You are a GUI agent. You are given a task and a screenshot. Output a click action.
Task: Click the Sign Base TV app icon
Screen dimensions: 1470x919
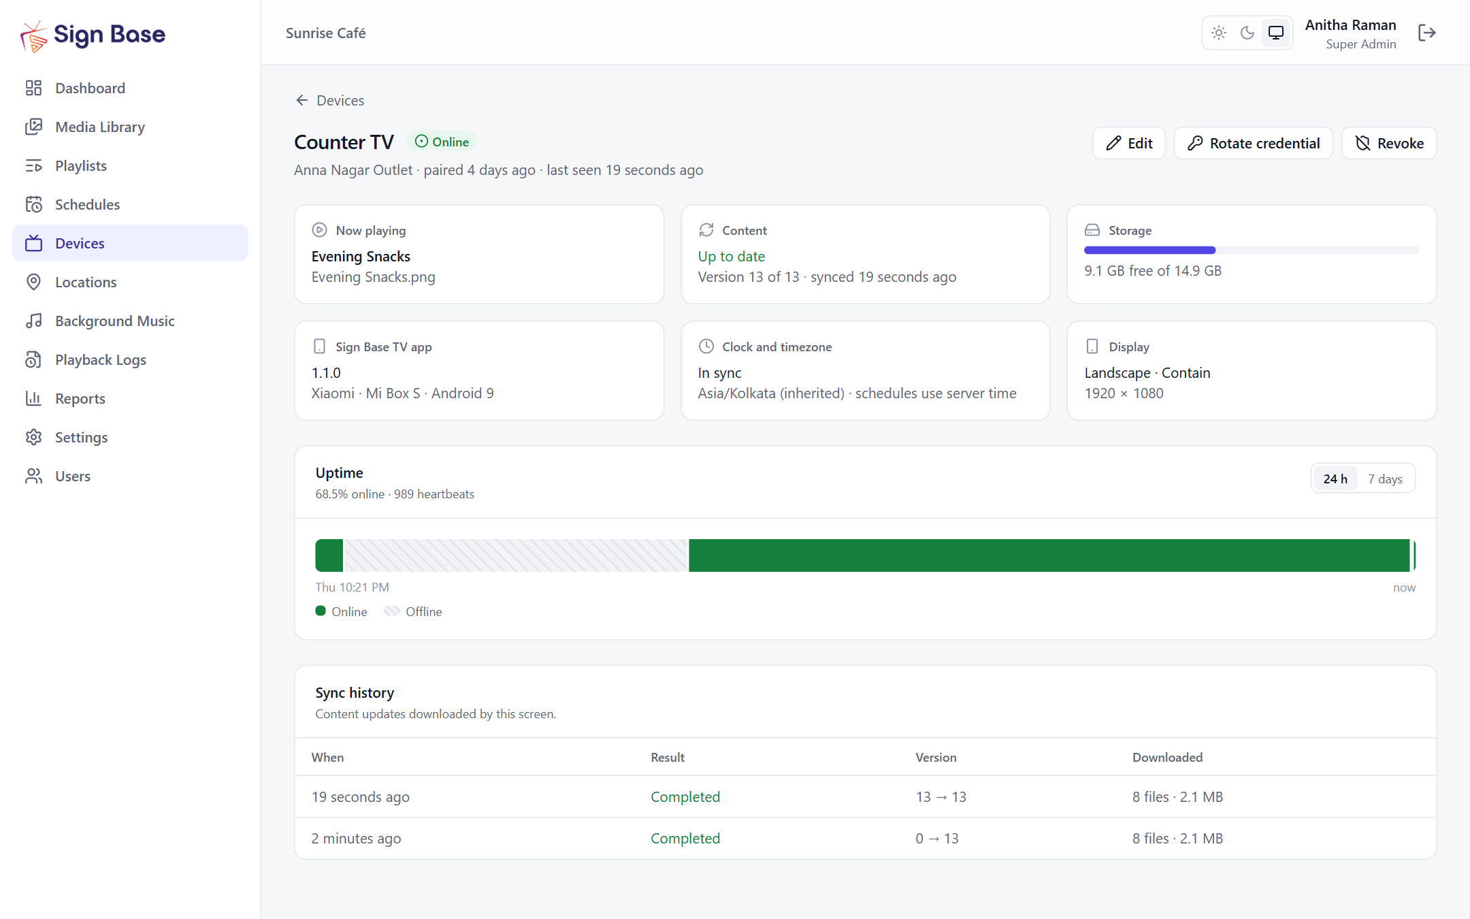pos(319,346)
